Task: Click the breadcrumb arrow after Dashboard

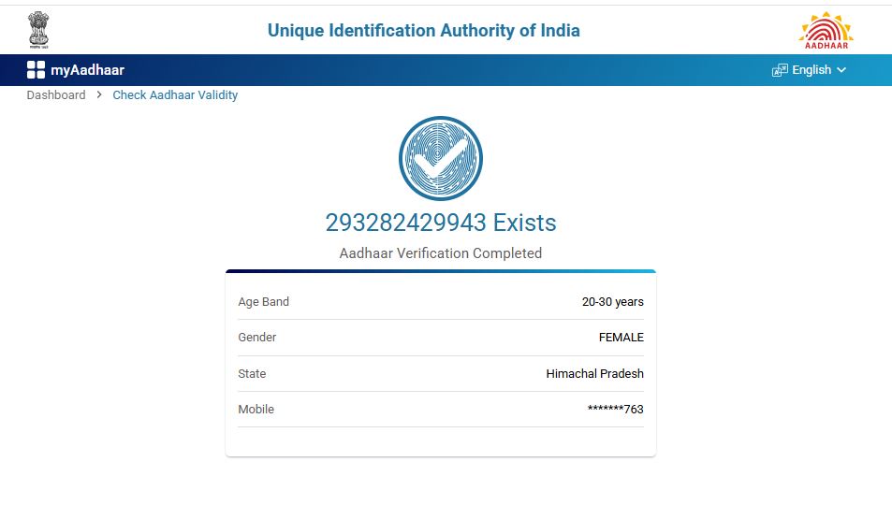Action: [99, 95]
